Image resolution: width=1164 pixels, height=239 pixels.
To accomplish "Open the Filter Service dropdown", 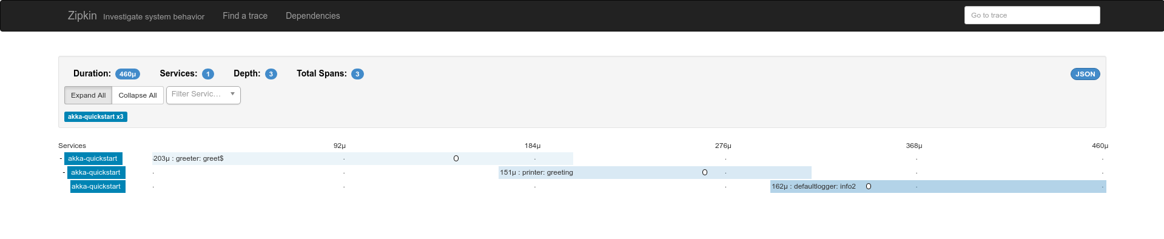I will [x=203, y=95].
